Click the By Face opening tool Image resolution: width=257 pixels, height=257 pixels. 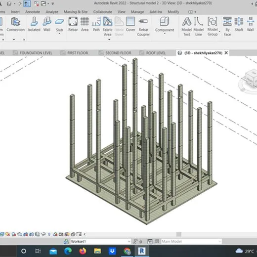coord(227,27)
